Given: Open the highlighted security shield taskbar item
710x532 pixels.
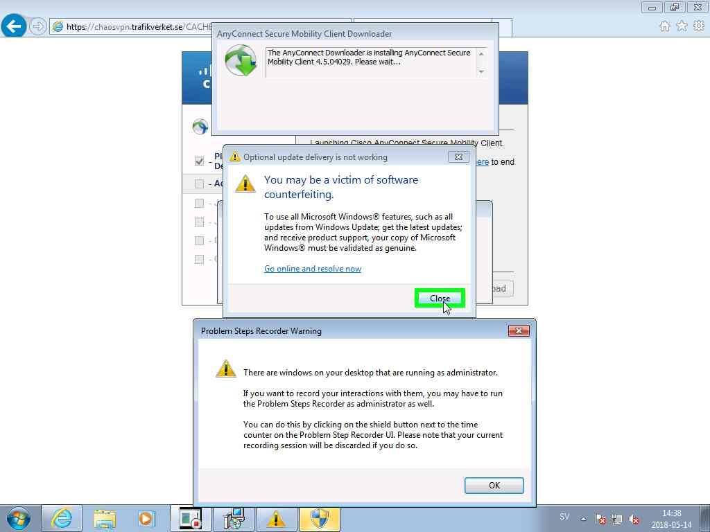Looking at the screenshot, I should point(319,518).
